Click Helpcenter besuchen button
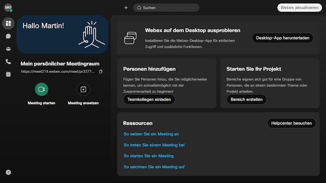The image size is (326, 183). 291,123
